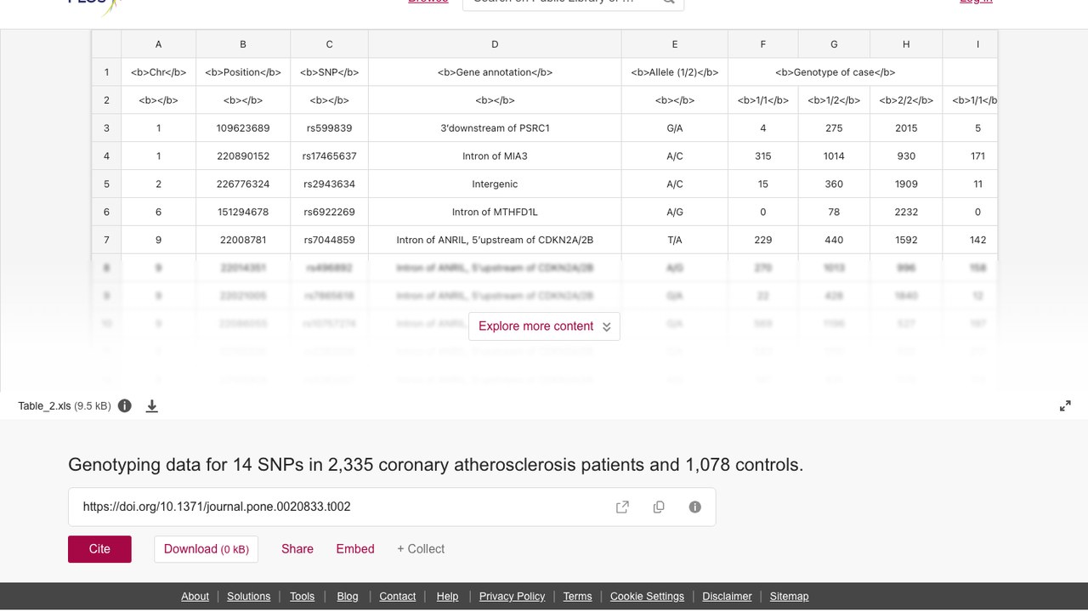Click the Share link
This screenshot has width=1088, height=612.
click(297, 549)
